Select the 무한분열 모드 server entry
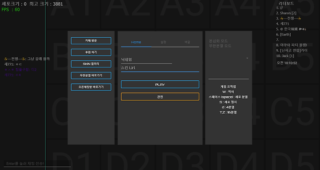 point(220,46)
